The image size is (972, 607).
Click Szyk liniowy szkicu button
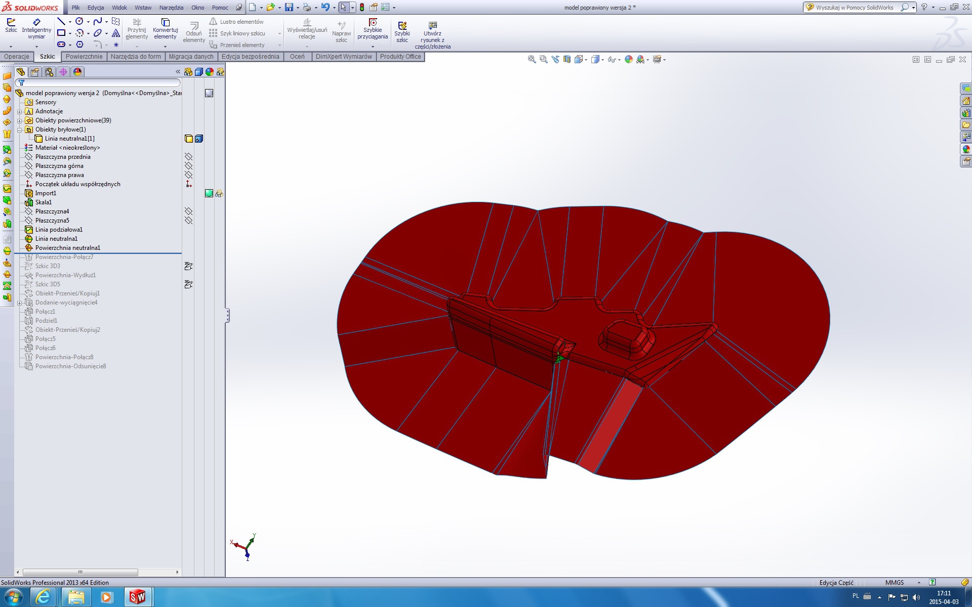[237, 33]
